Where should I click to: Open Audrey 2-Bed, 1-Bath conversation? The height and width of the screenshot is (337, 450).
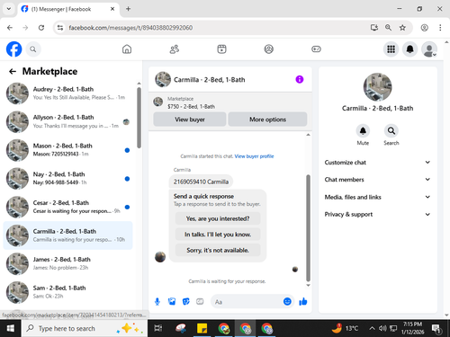point(67,93)
